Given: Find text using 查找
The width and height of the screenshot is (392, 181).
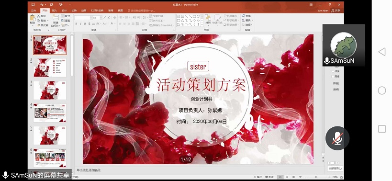Looking at the screenshot, I should (246, 16).
